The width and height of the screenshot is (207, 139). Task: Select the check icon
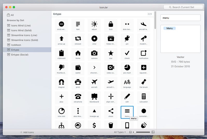click(x=127, y=54)
